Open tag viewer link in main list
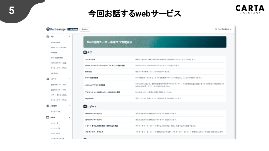The image size is (269, 151). click(x=89, y=98)
